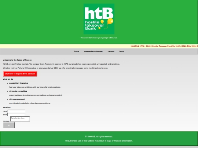Open the careers nav item

[111, 52]
